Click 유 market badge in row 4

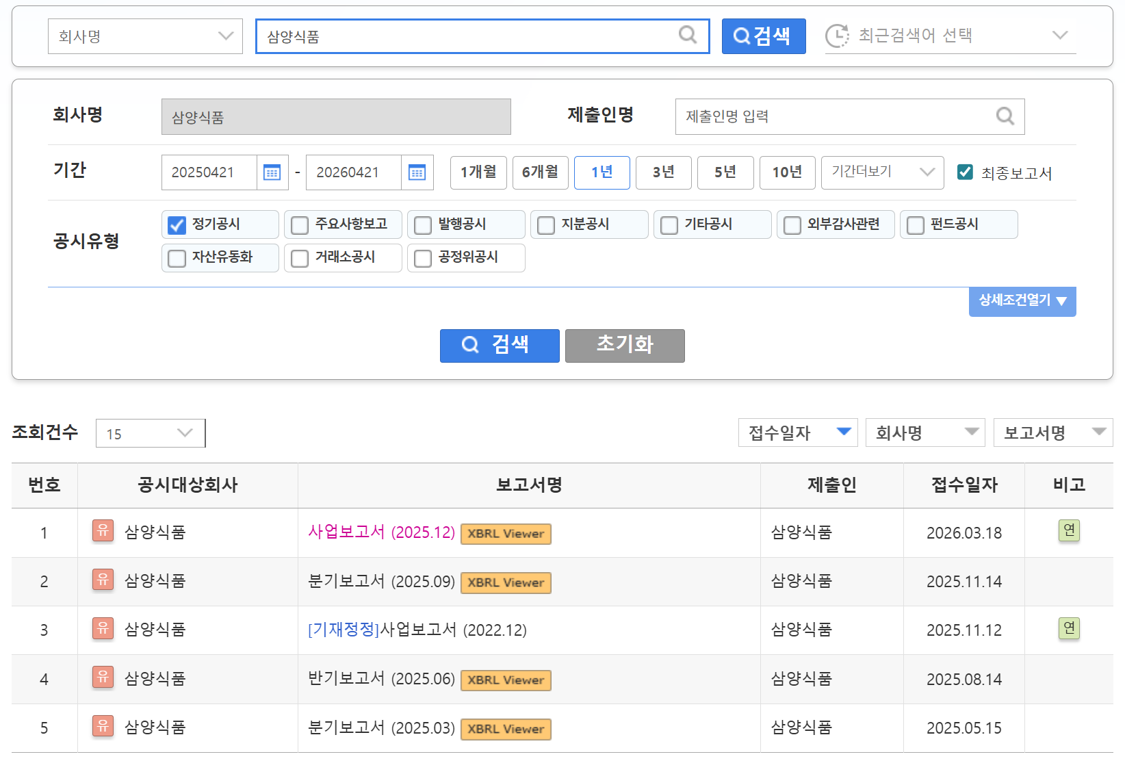[103, 677]
